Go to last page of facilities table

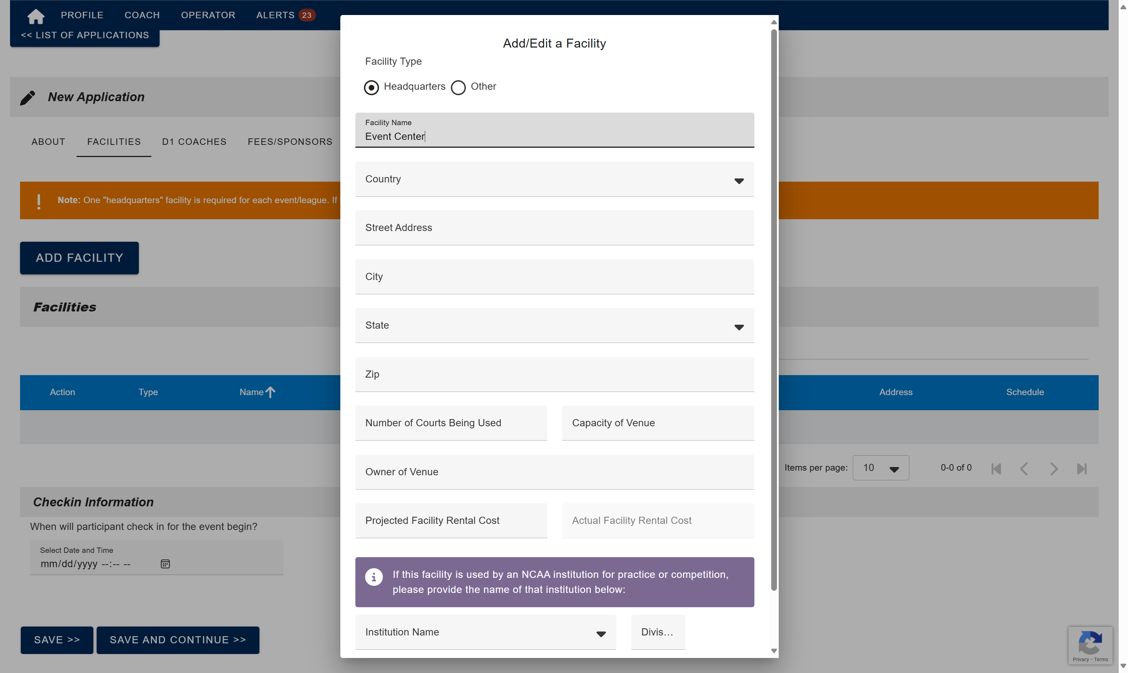coord(1082,468)
